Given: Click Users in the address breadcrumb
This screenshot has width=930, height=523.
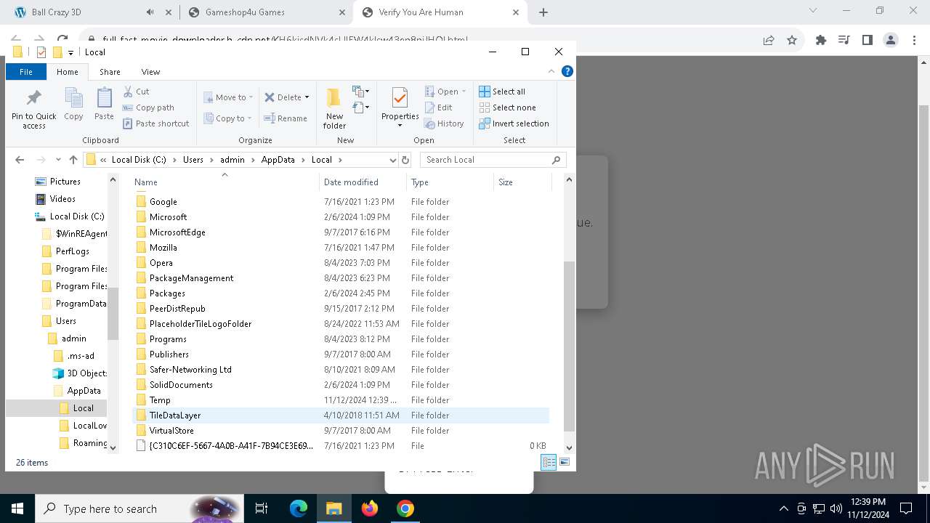Looking at the screenshot, I should point(193,160).
